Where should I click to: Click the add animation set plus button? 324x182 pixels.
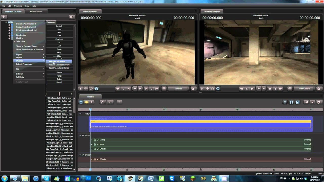pyautogui.click(x=4, y=17)
